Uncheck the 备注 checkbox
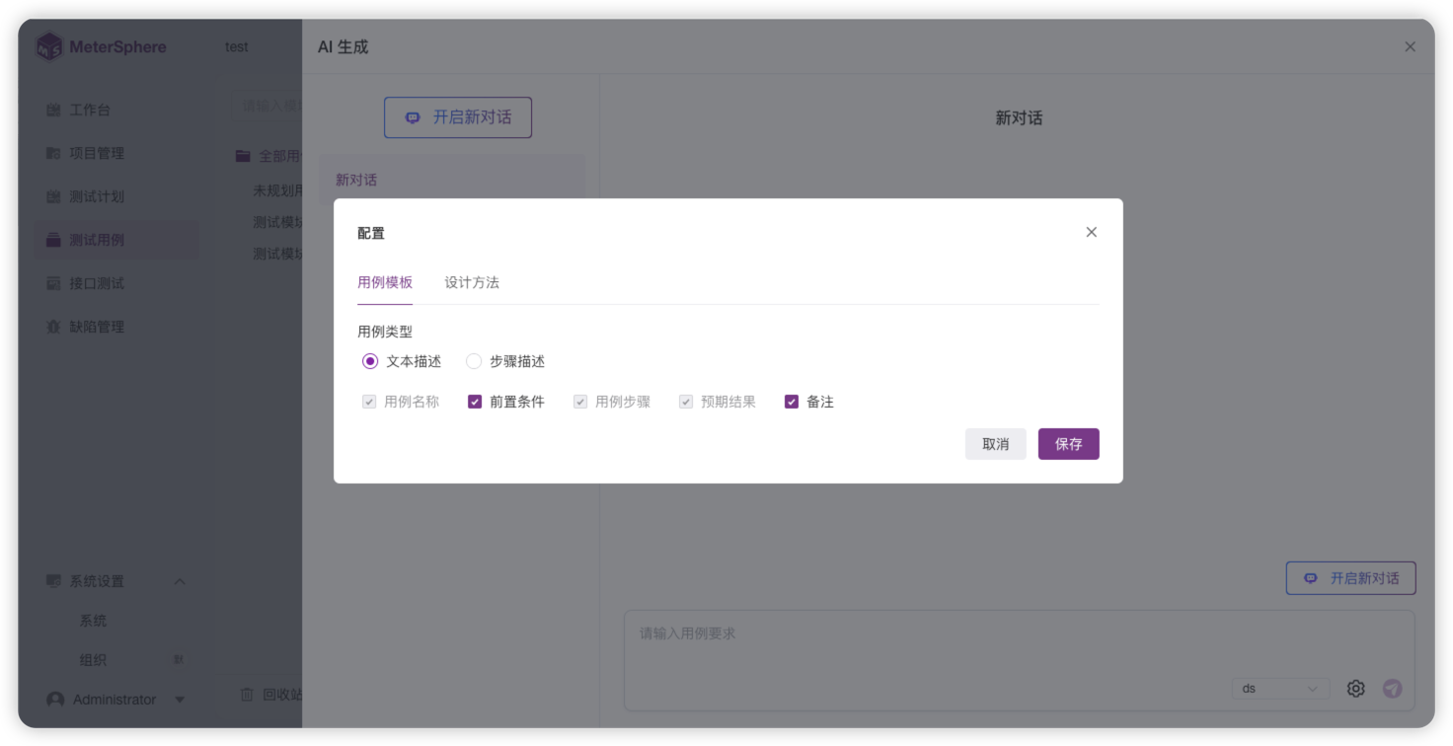This screenshot has width=1453, height=746. (792, 402)
